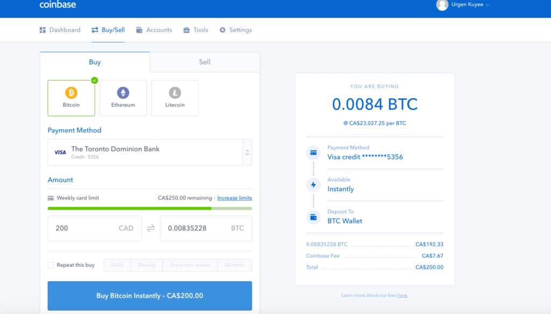Click the payment method up-down arrows
The image size is (551, 314).
[x=247, y=153]
